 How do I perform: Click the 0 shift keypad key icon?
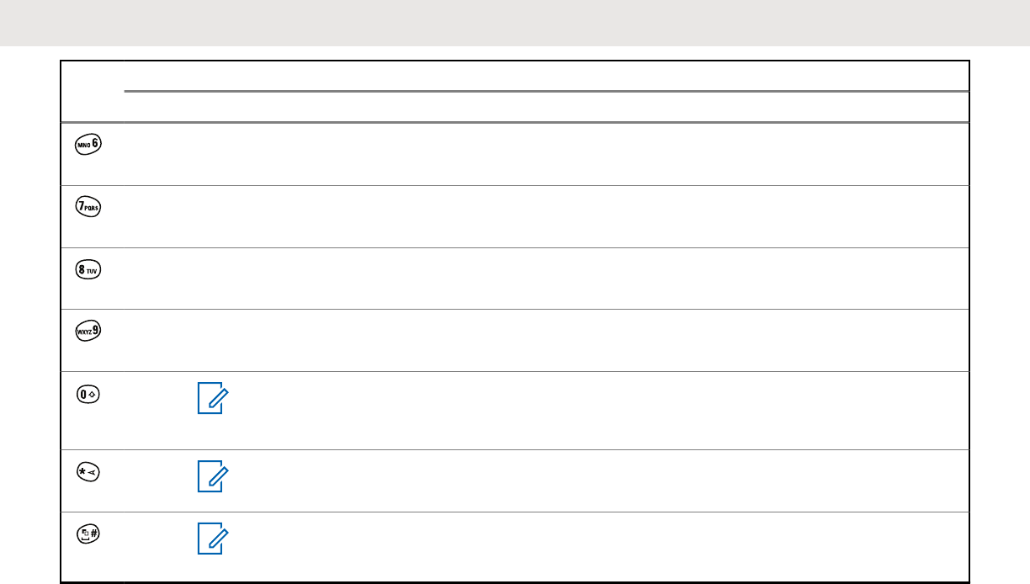87,392
